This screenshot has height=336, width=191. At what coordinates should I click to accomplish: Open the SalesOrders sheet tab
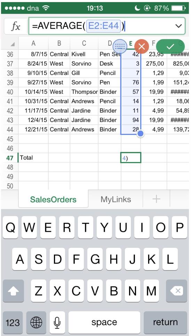[x=53, y=199]
